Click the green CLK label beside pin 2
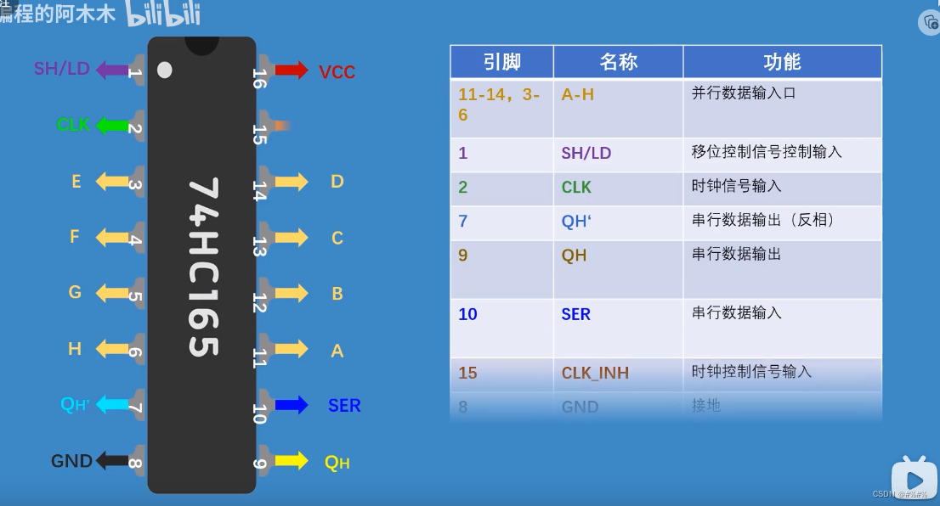940x506 pixels. (x=73, y=125)
